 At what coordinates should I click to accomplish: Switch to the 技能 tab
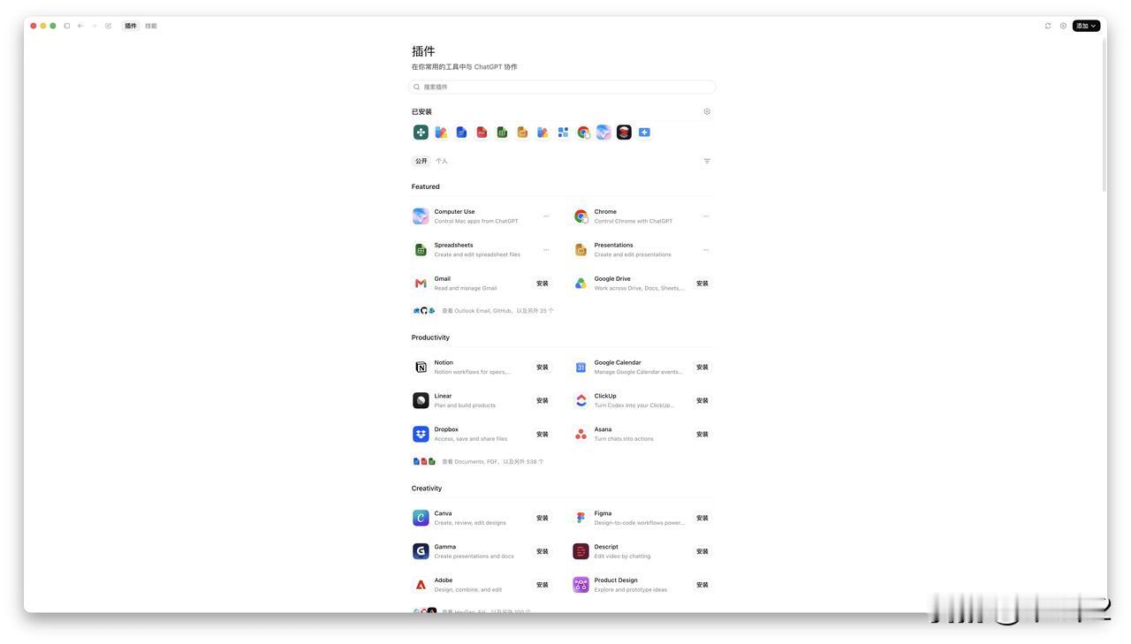pyautogui.click(x=151, y=26)
